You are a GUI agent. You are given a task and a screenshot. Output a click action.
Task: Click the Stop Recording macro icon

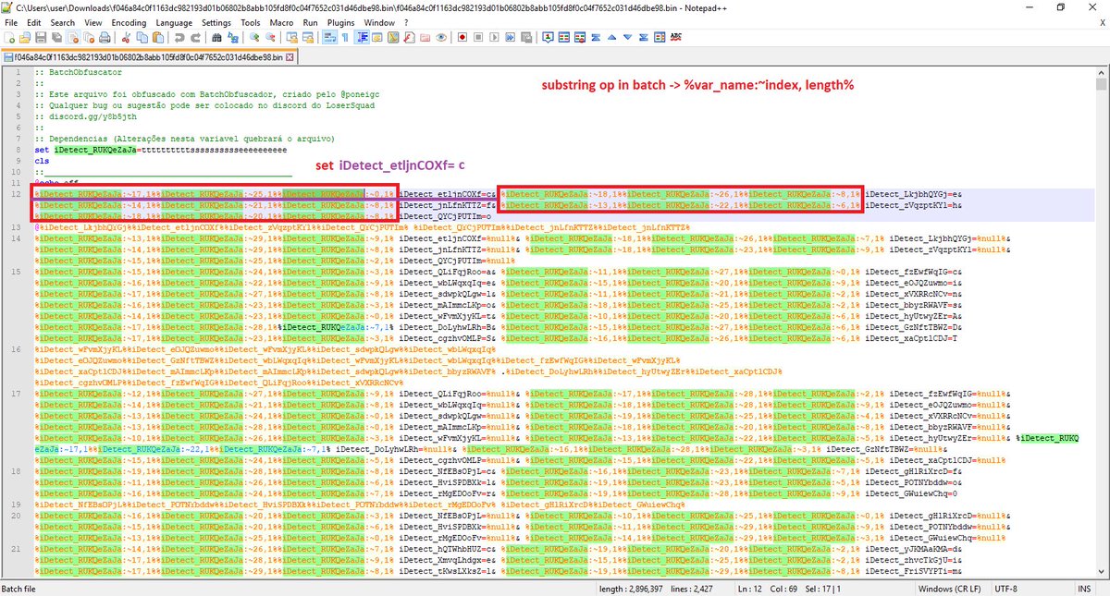pos(478,38)
